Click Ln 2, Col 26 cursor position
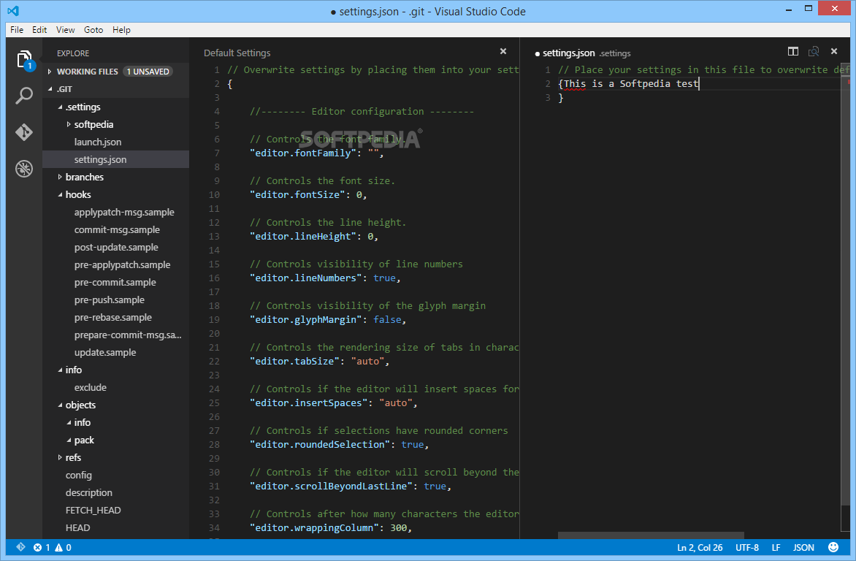Screen dimensions: 856x561 pyautogui.click(x=699, y=547)
